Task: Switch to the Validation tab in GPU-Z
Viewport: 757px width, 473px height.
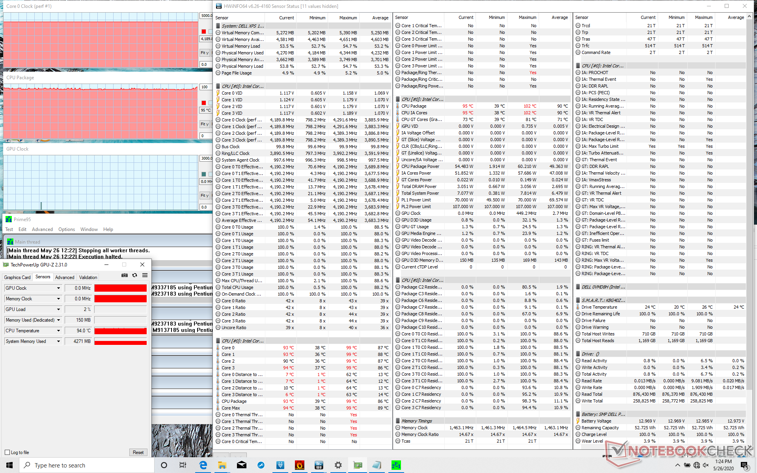Action: (x=88, y=277)
